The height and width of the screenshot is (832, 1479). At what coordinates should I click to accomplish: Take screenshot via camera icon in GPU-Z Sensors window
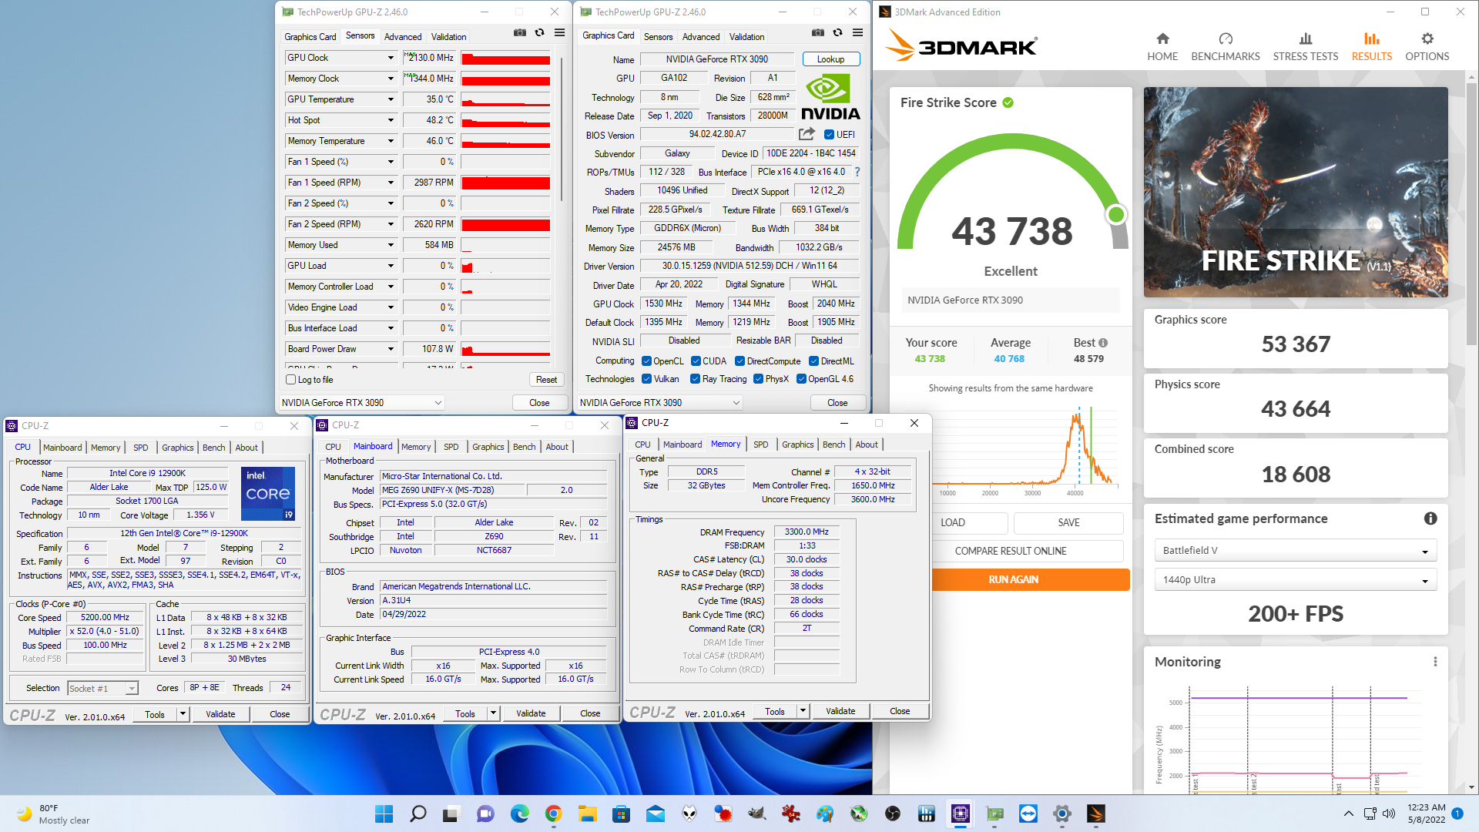520,33
